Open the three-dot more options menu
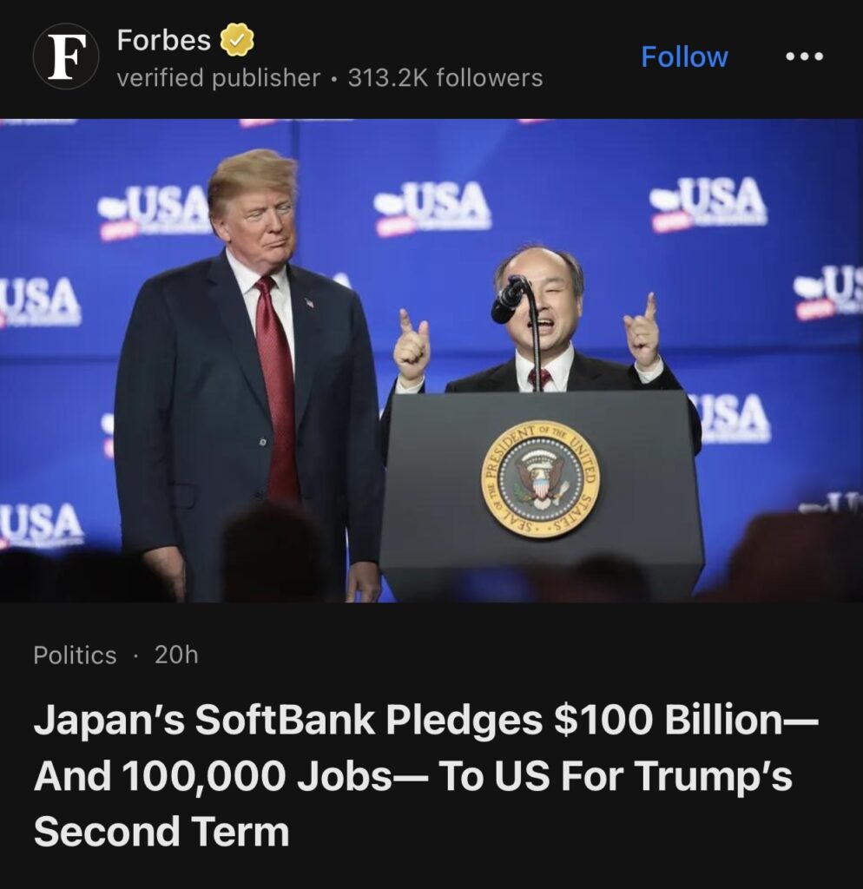The width and height of the screenshot is (863, 889). 804,56
